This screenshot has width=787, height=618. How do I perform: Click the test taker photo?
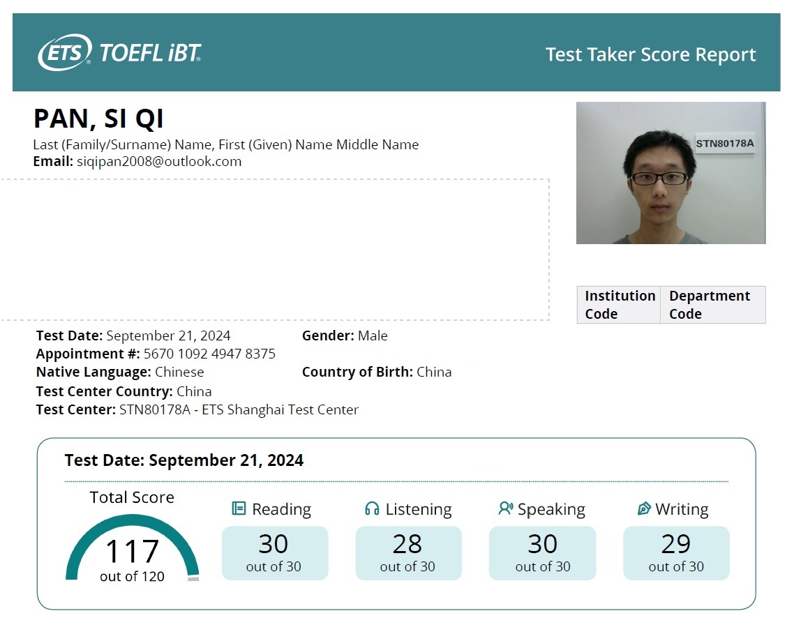(x=670, y=173)
